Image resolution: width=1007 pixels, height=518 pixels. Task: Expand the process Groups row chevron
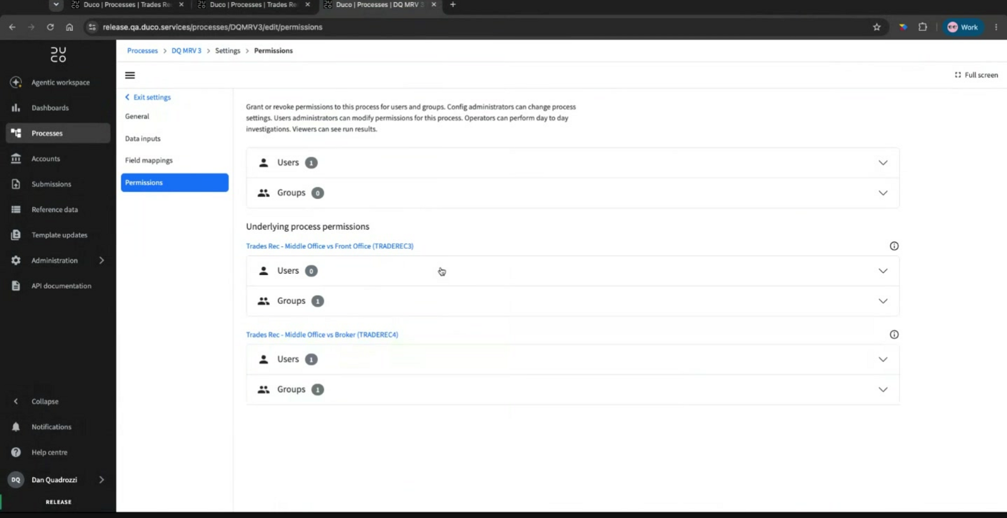[883, 193]
